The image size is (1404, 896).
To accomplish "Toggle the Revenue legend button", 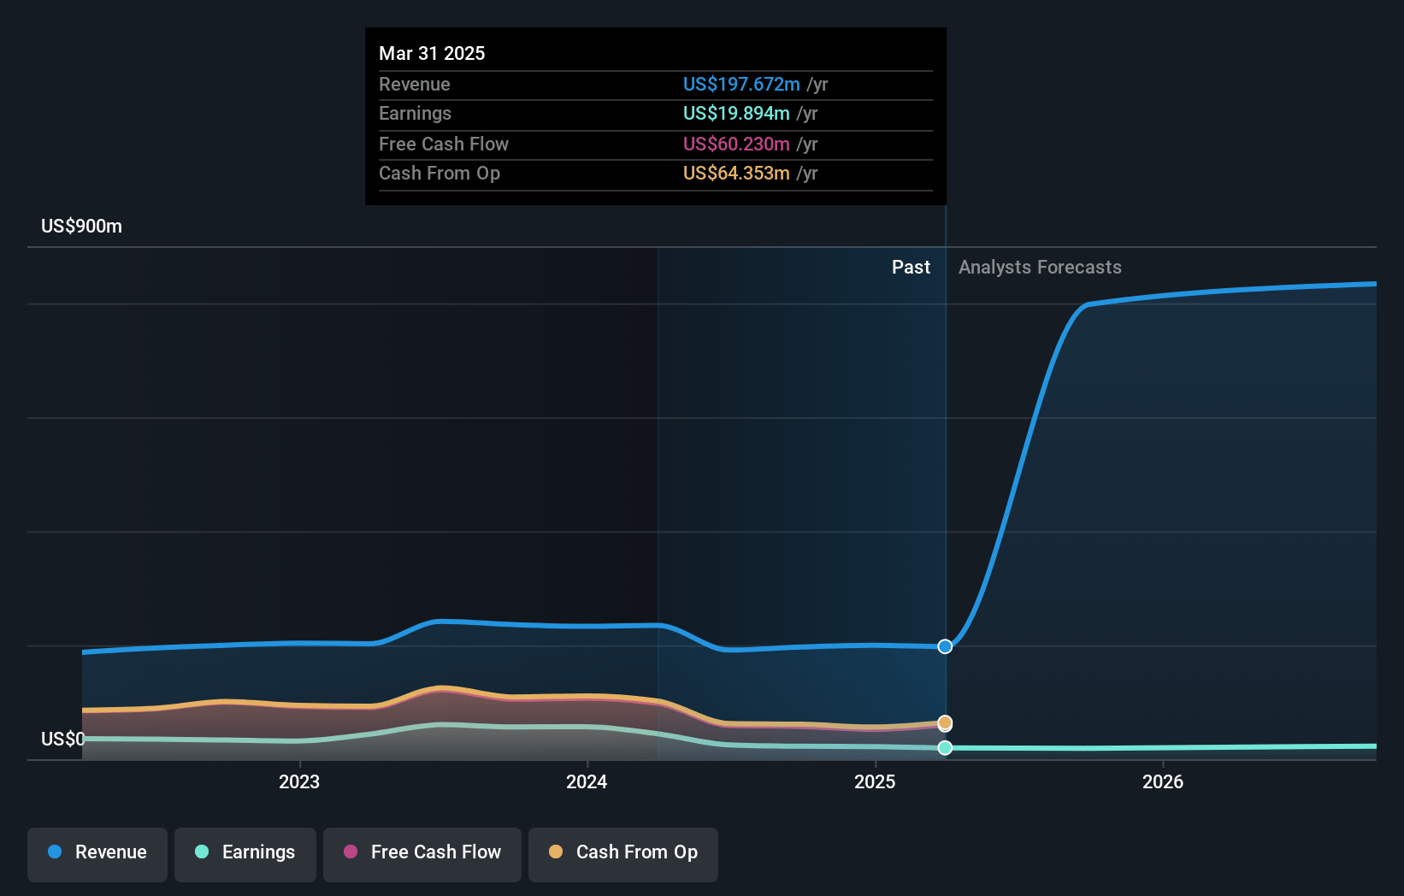I will (97, 854).
